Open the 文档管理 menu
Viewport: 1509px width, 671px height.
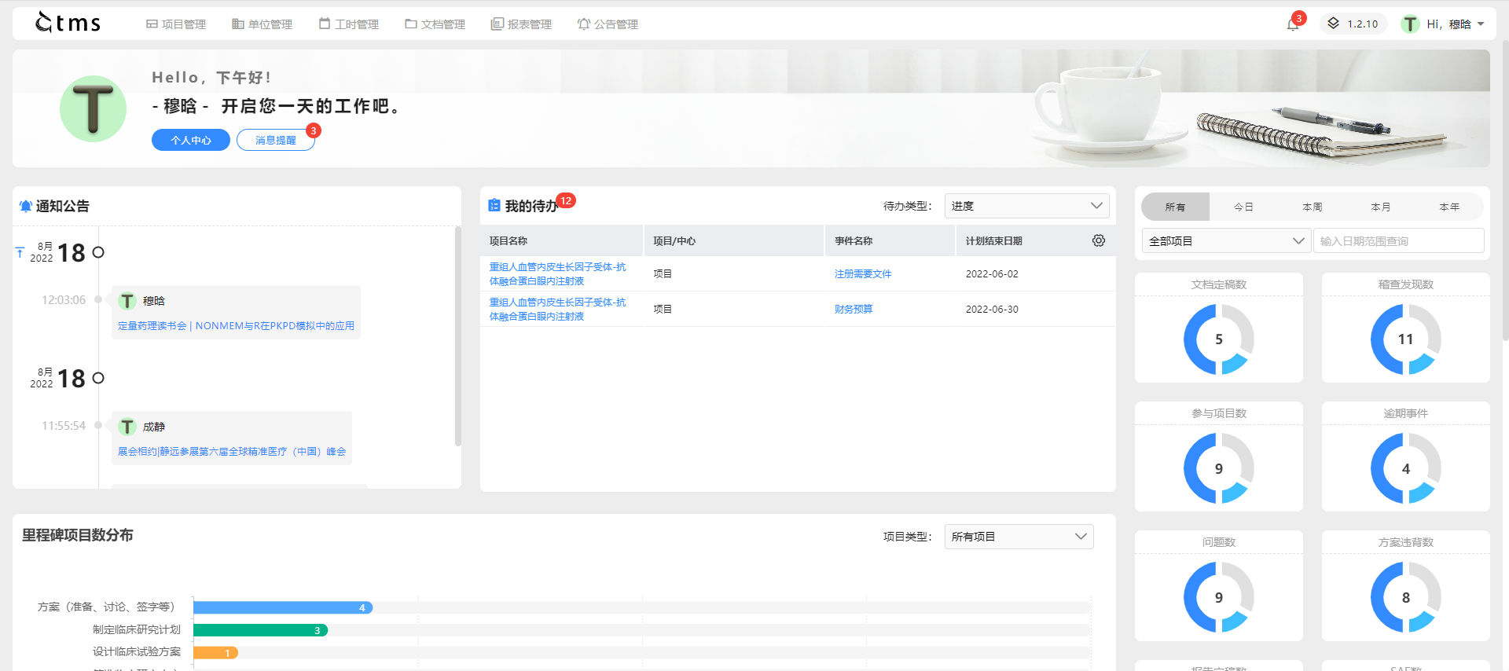(435, 24)
